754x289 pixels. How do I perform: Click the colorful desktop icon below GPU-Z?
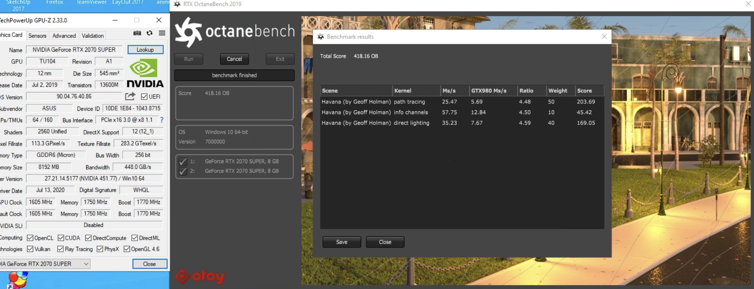[x=18, y=280]
